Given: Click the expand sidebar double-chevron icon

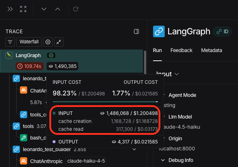Looking at the screenshot, I should [10, 9].
